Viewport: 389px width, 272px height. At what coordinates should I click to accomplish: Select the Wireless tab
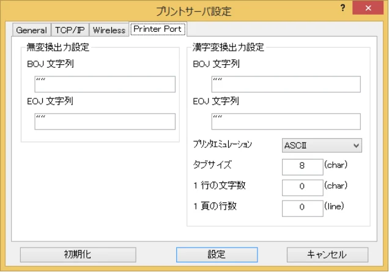point(109,30)
